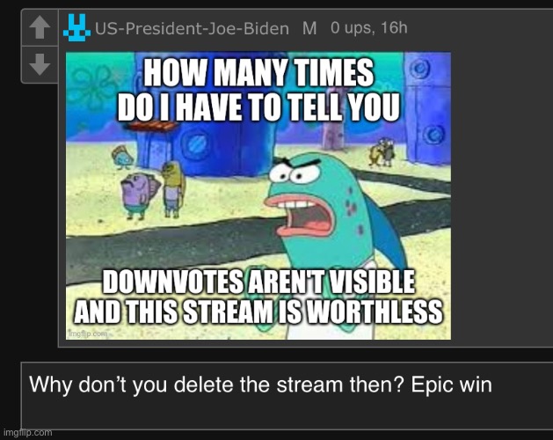Downvote the comment with the down arrow
The height and width of the screenshot is (440, 553).
40,64
